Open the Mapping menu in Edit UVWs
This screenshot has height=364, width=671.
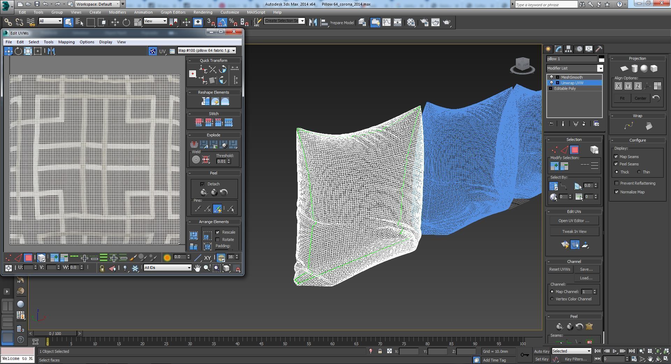pos(66,42)
